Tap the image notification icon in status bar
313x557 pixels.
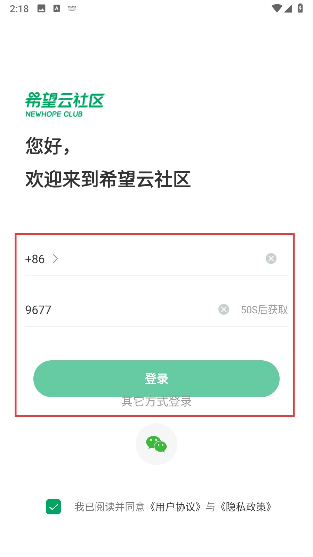point(41,8)
